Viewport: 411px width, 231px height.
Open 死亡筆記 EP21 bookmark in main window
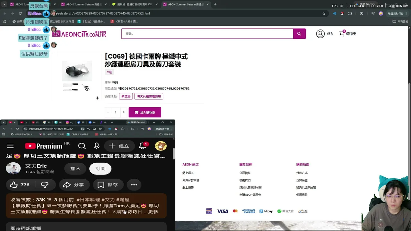tap(62, 21)
